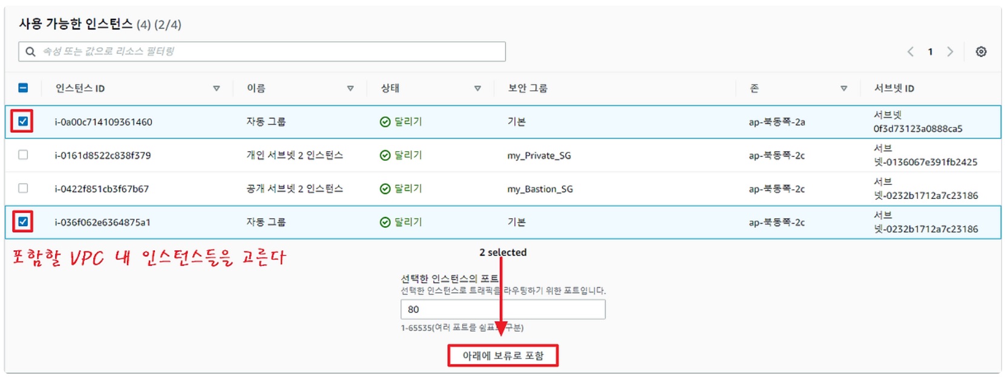Sort by 인스턴스 ID column arrow
This screenshot has height=379, width=1005.
click(x=216, y=88)
